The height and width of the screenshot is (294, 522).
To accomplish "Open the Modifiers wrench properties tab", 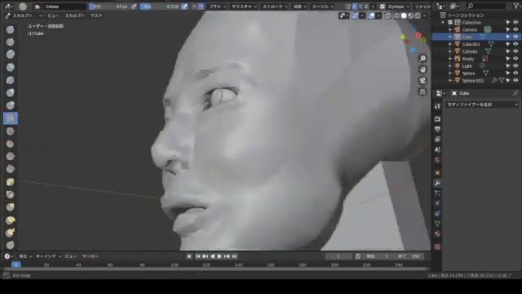I will [437, 183].
